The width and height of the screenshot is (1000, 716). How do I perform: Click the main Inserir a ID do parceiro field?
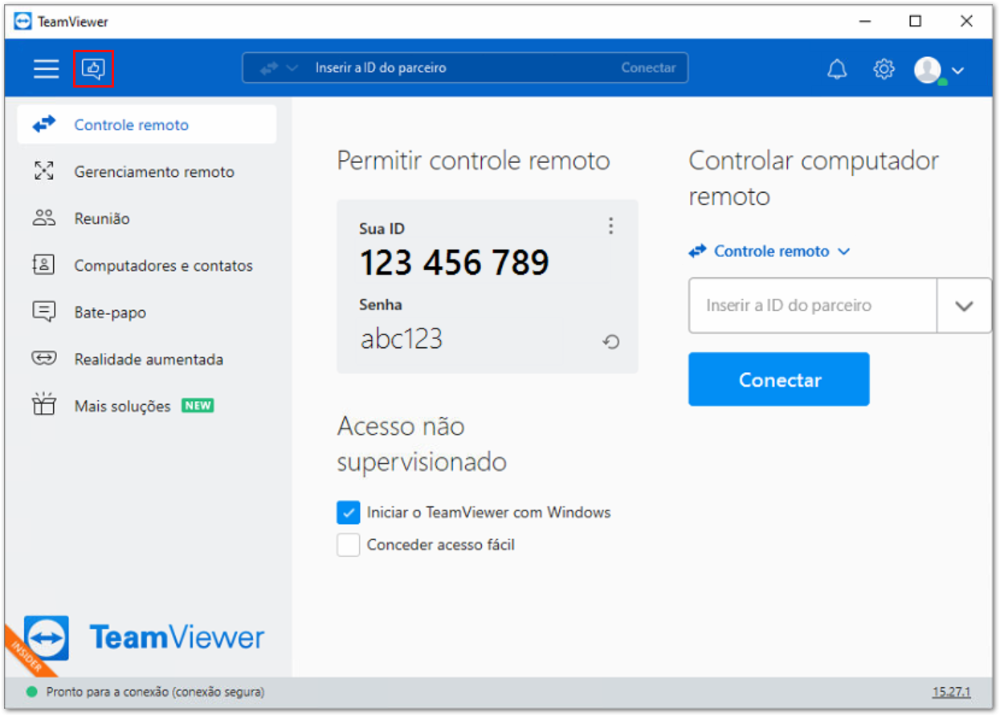[x=813, y=305]
